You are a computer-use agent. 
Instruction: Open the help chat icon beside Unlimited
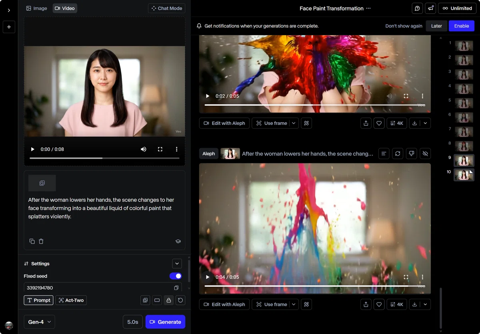point(417,8)
